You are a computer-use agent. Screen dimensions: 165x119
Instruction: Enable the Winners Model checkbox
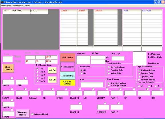pyautogui.click(x=32, y=114)
